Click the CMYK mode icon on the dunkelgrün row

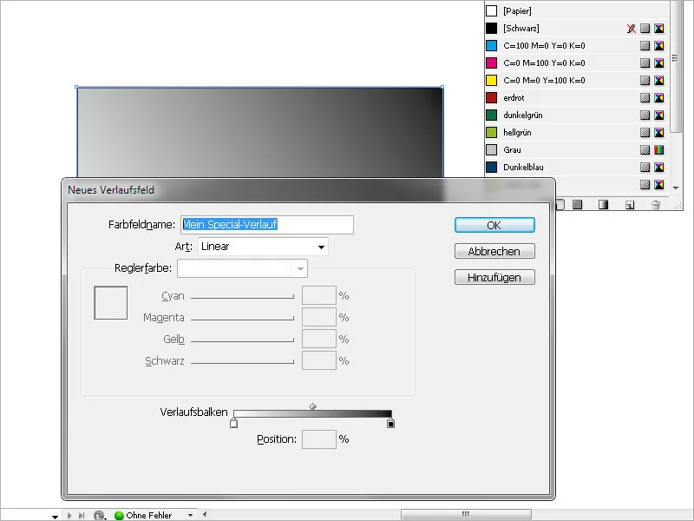(659, 115)
